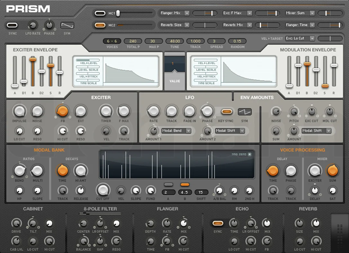Select the LFO tab
This screenshot has width=349, height=253.
click(190, 97)
